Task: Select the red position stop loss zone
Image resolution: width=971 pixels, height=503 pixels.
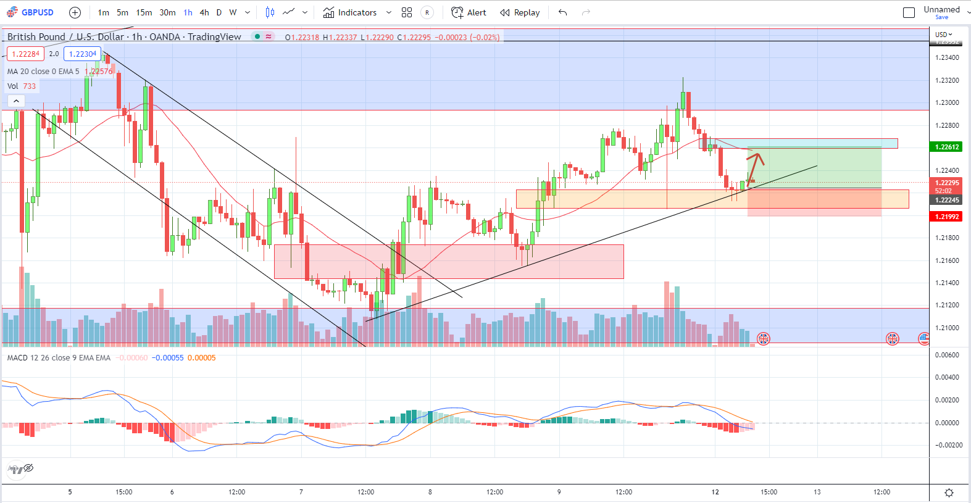Action: pyautogui.click(x=814, y=202)
